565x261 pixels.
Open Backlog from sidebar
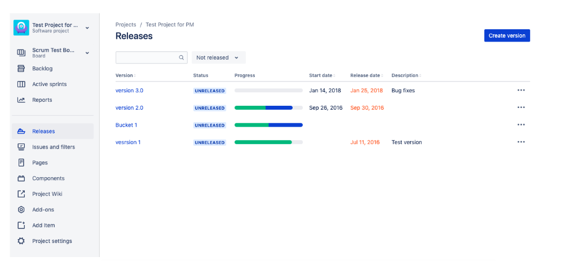point(52,68)
